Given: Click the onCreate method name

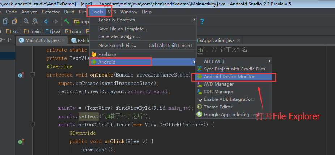Looking at the screenshot, I should point(102,75).
